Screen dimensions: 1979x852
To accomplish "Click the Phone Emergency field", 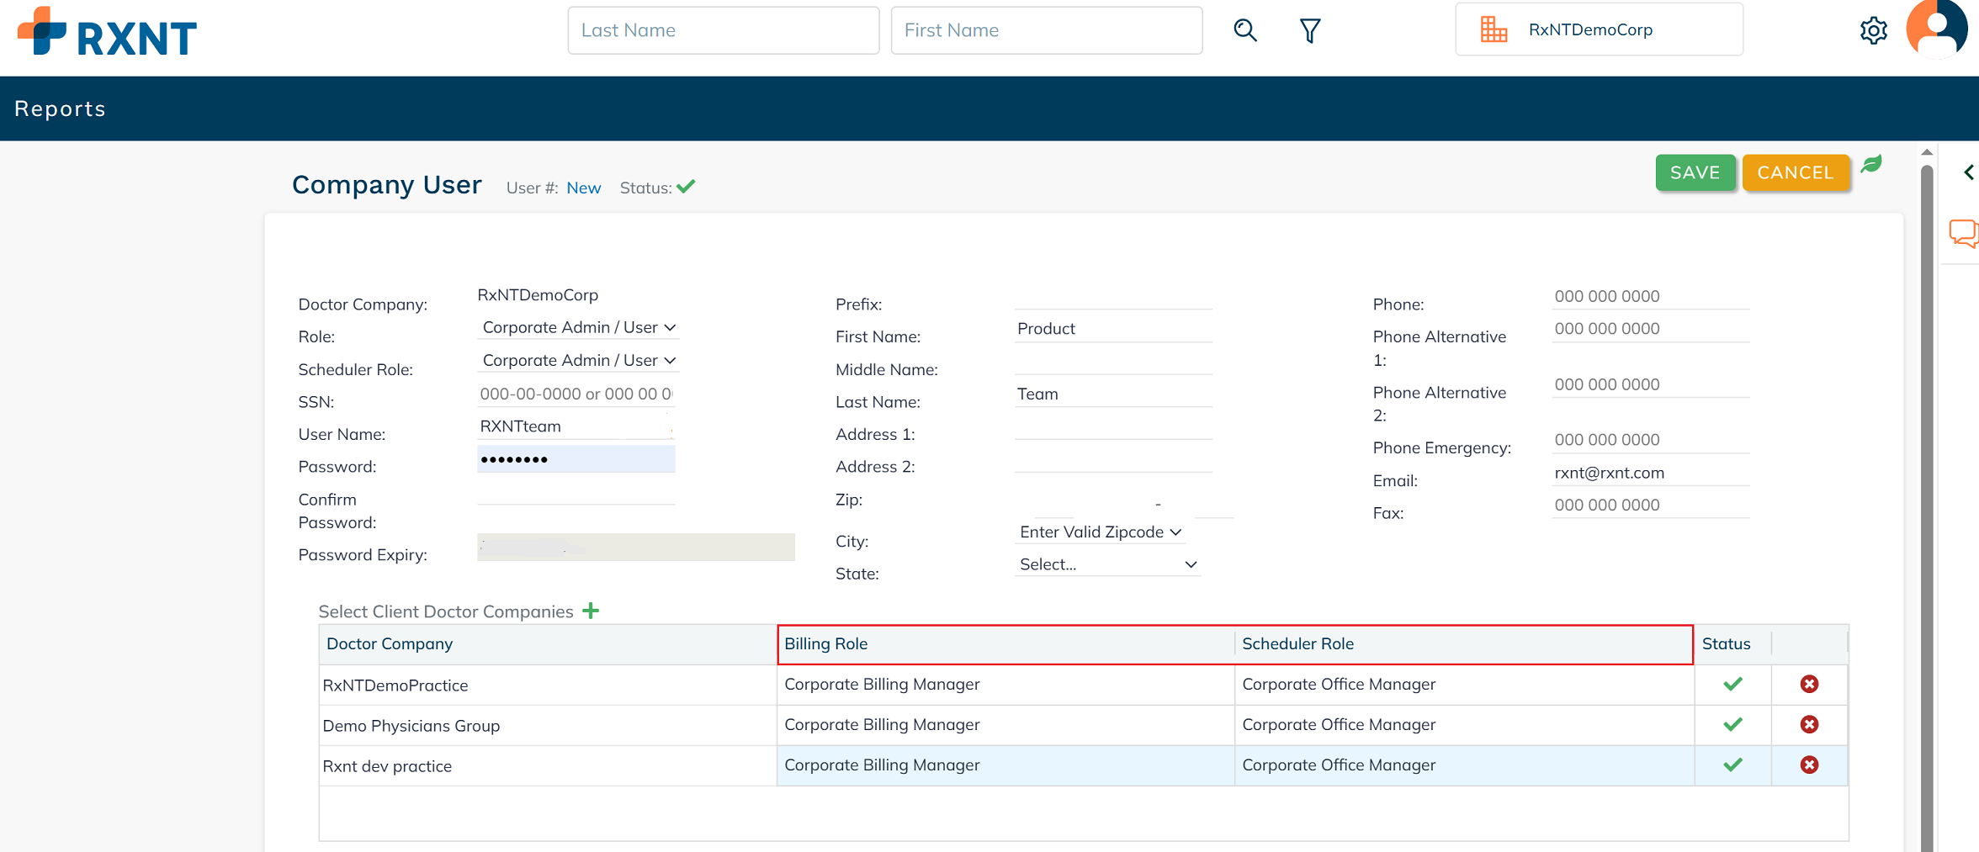I will [1651, 441].
